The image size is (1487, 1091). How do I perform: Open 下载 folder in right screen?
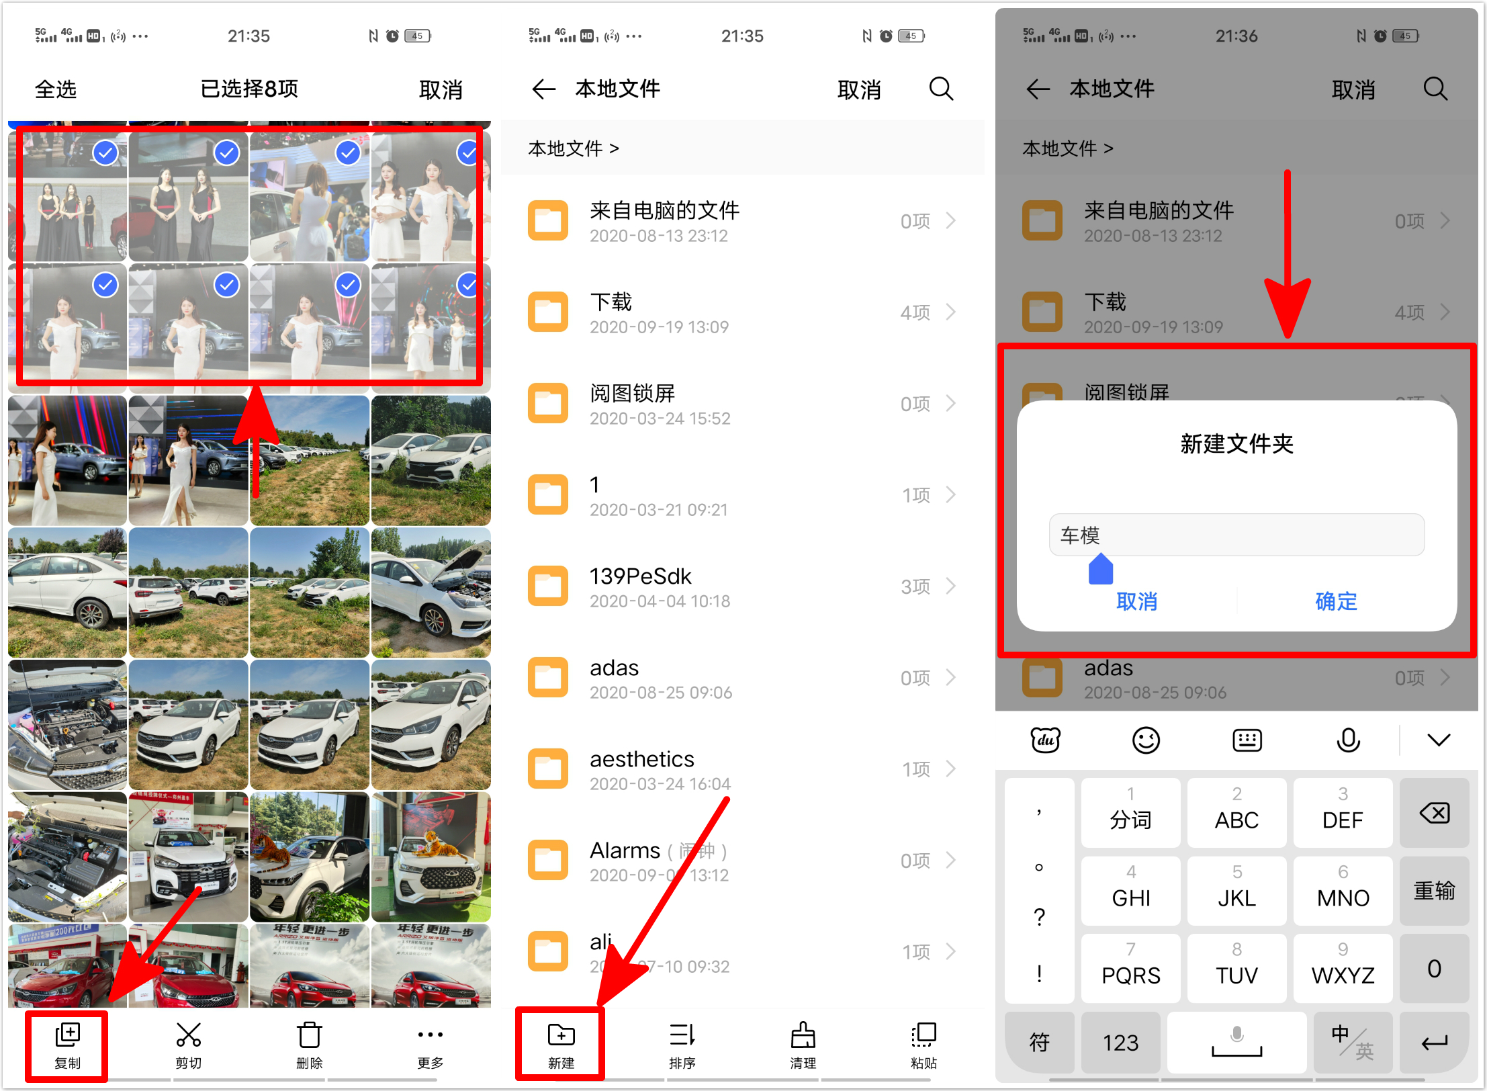point(1236,312)
